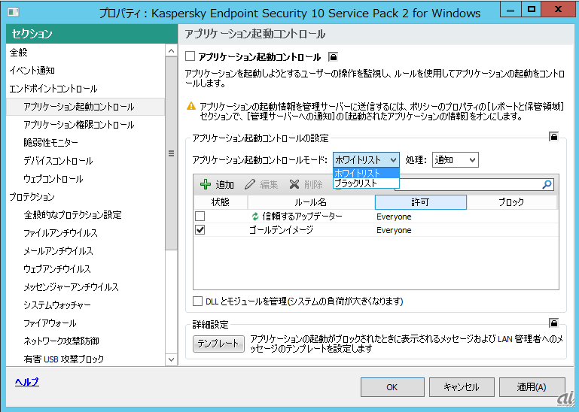Check the 信頼するアップデーター rule status box

click(200, 217)
